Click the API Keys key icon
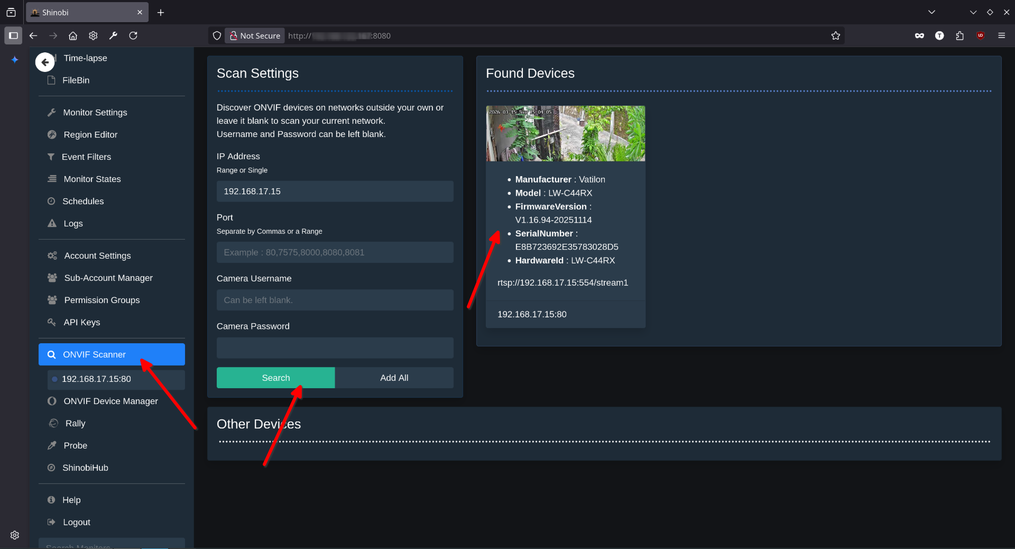 coord(52,322)
